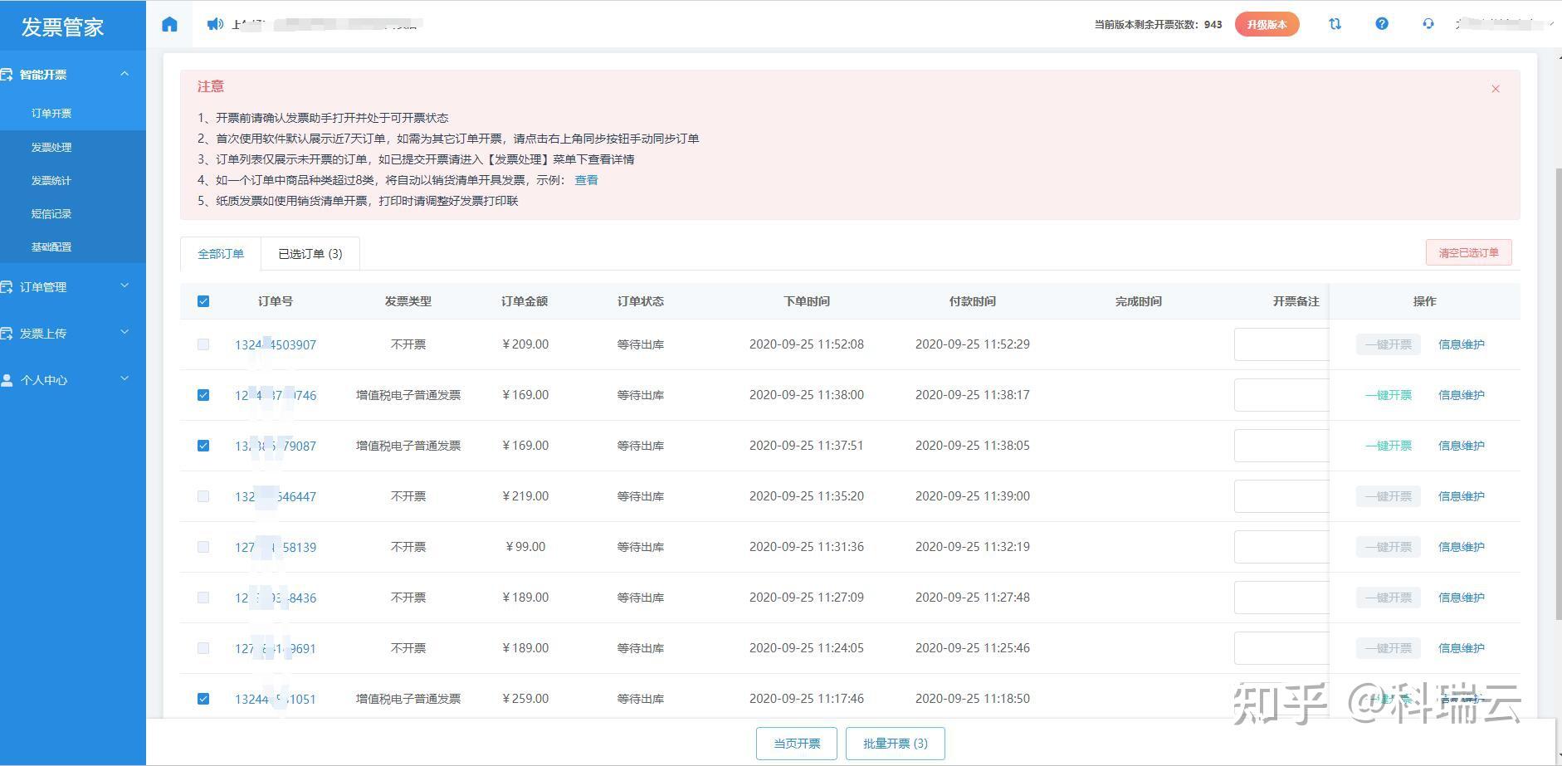This screenshot has height=766, width=1562.
Task: Open 信息维护 for the 11:27:09 order
Action: point(1462,598)
